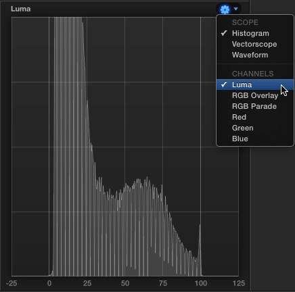Click the blue gear settings icon
295x292 pixels.
click(x=225, y=9)
